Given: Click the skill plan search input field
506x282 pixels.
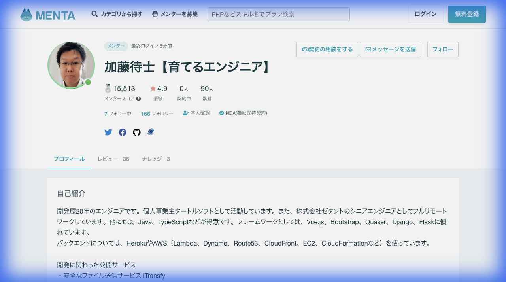Looking at the screenshot, I should click(x=278, y=14).
